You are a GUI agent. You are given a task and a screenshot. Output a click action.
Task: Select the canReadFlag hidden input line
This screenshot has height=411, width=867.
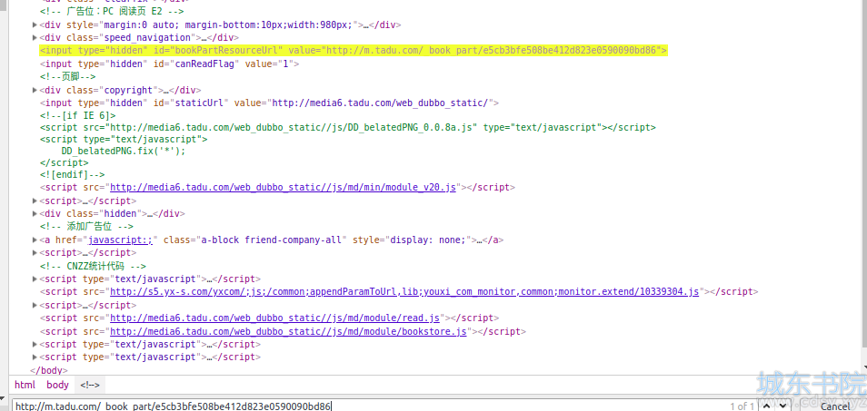pos(169,64)
